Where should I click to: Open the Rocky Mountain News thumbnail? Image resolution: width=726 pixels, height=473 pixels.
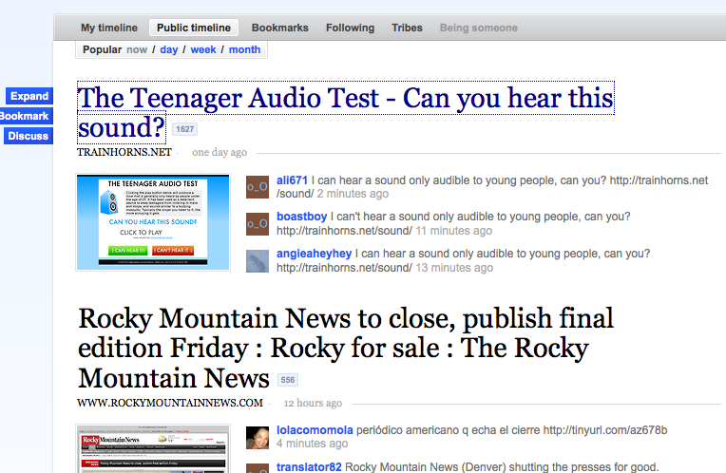click(153, 448)
